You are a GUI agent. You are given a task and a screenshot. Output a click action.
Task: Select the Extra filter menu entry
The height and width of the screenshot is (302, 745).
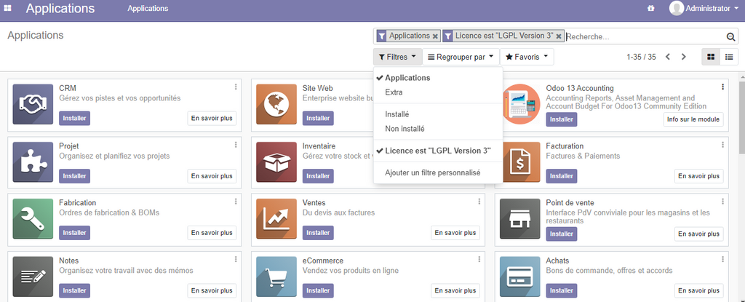pyautogui.click(x=394, y=92)
